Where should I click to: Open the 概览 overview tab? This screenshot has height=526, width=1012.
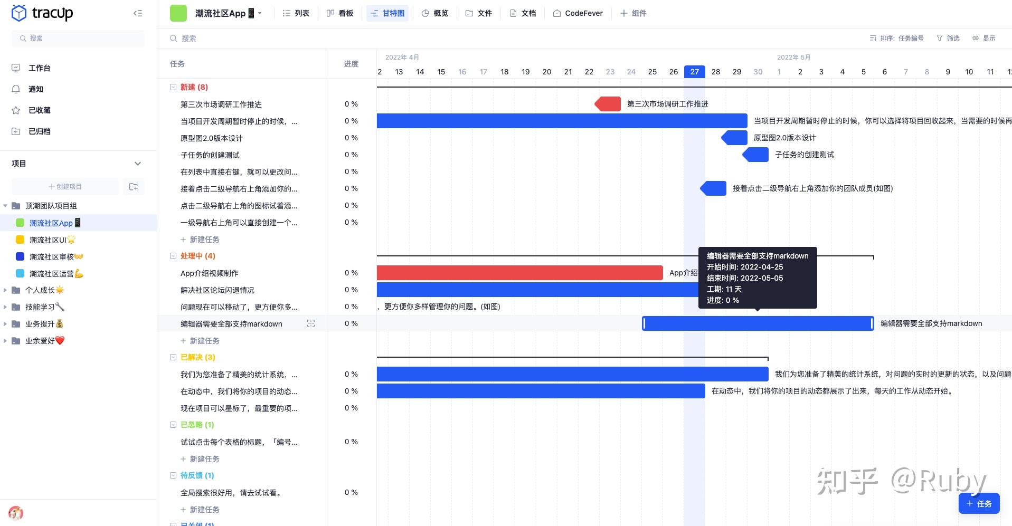coord(435,13)
